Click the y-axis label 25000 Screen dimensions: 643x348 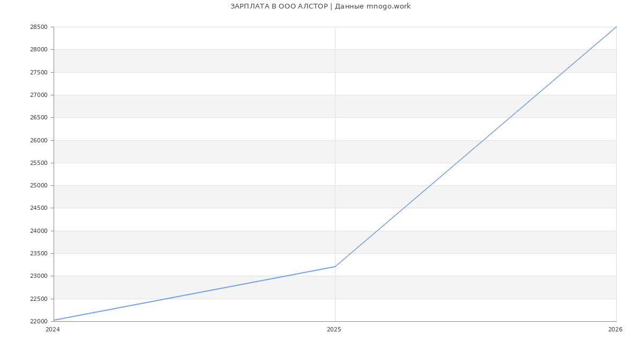[x=39, y=186]
